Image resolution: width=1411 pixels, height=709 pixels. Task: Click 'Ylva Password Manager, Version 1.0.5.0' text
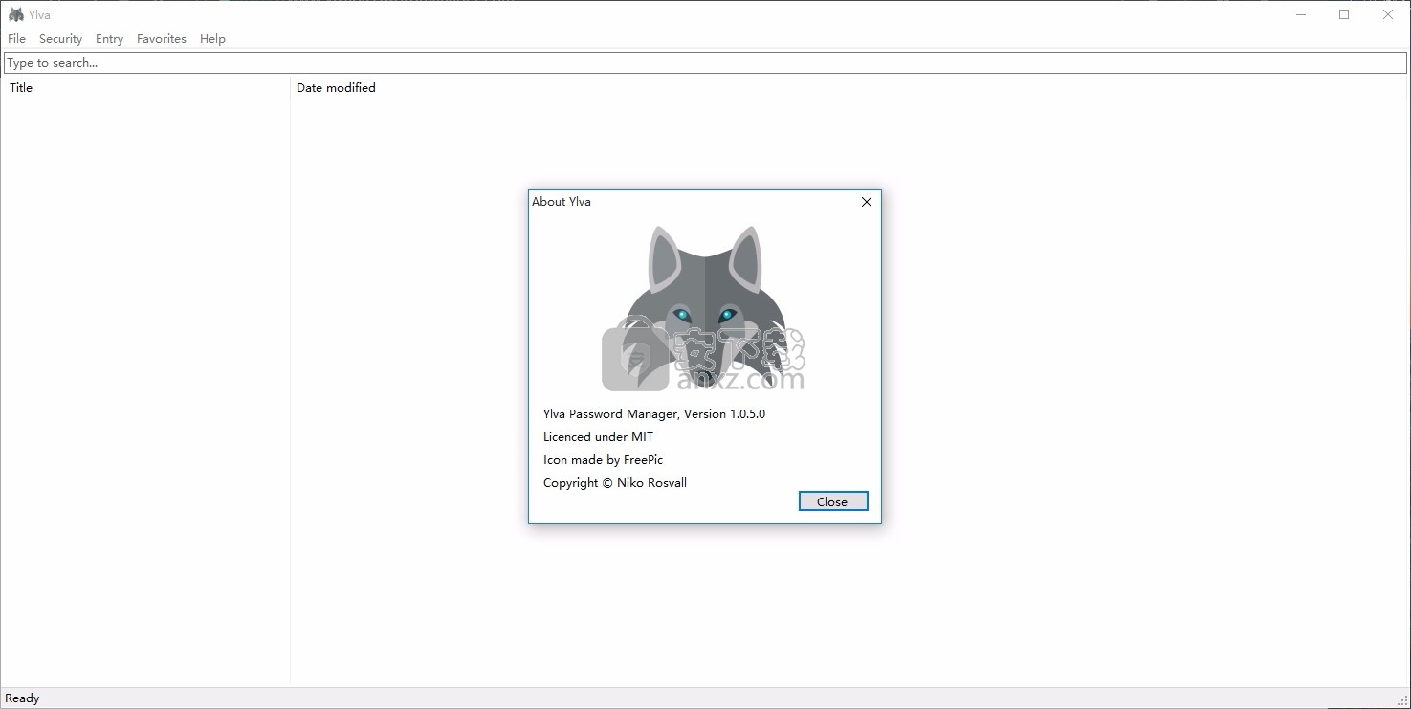tap(654, 414)
